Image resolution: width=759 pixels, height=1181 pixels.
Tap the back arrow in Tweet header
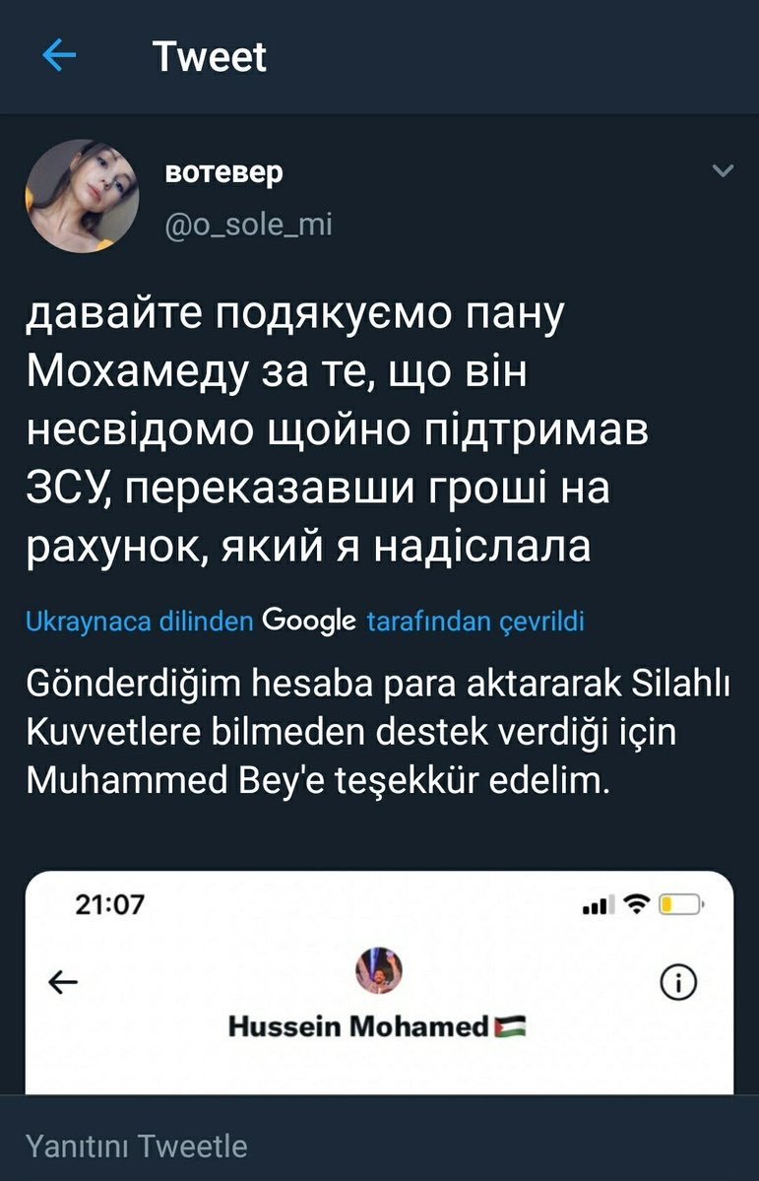tap(60, 56)
